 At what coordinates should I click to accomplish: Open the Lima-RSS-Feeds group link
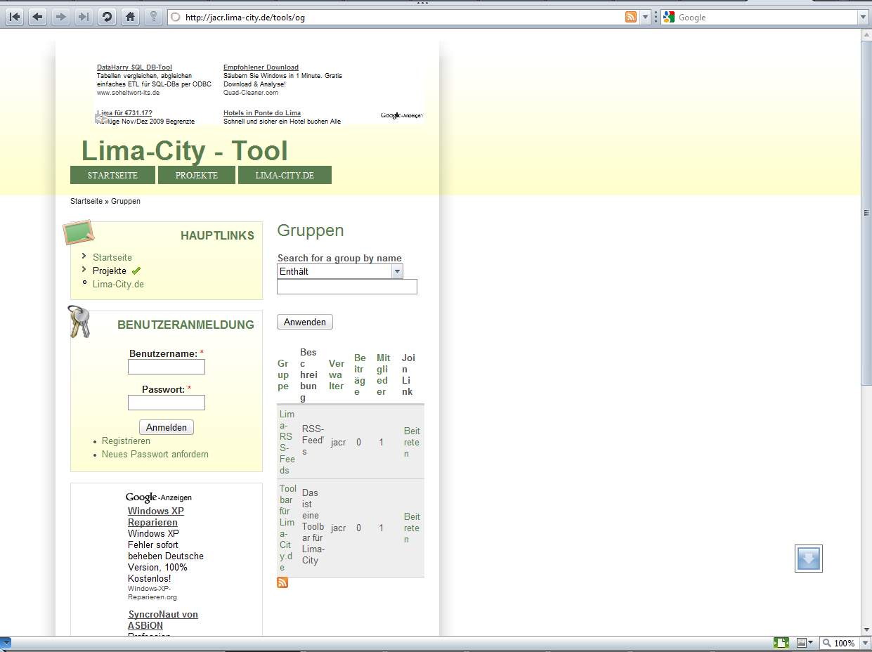click(287, 442)
